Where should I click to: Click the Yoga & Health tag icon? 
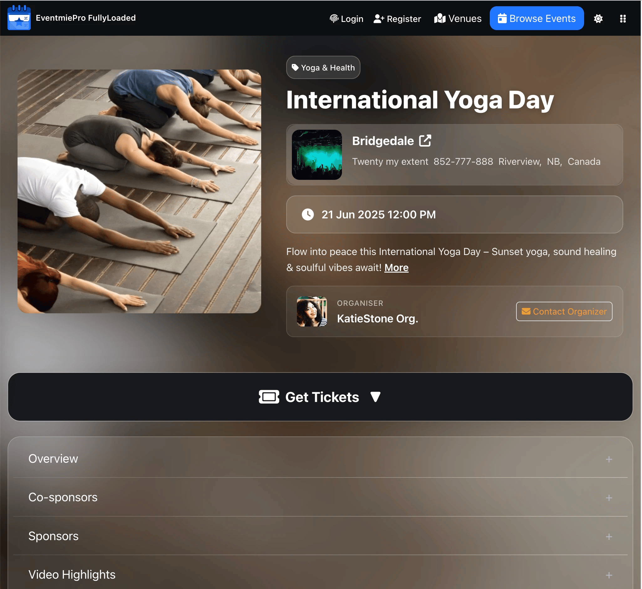(x=295, y=68)
